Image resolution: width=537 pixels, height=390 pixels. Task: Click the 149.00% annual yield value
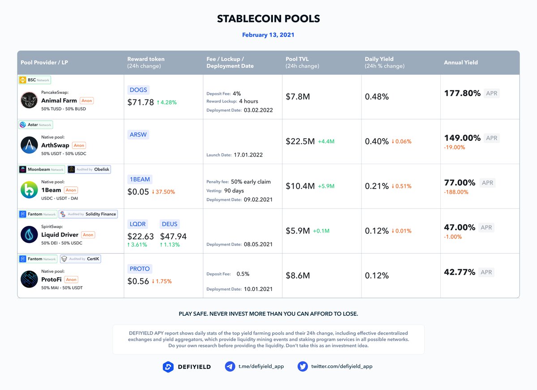point(462,138)
